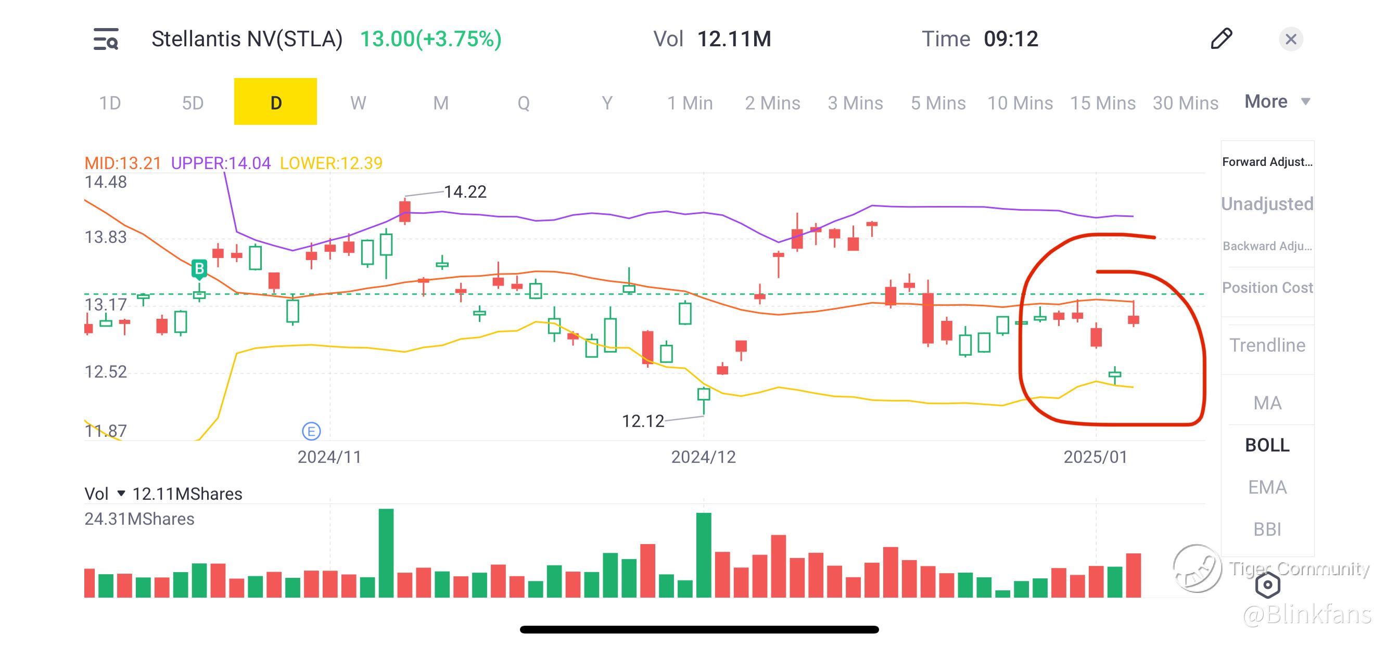Switch indicator to EMA
The height and width of the screenshot is (646, 1399).
point(1267,487)
